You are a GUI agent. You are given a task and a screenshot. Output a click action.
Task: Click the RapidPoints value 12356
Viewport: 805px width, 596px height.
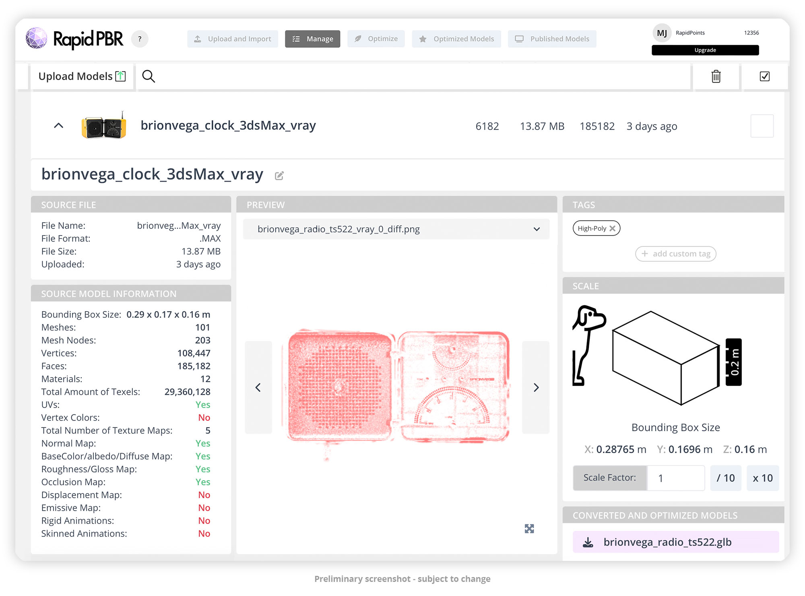pos(751,33)
